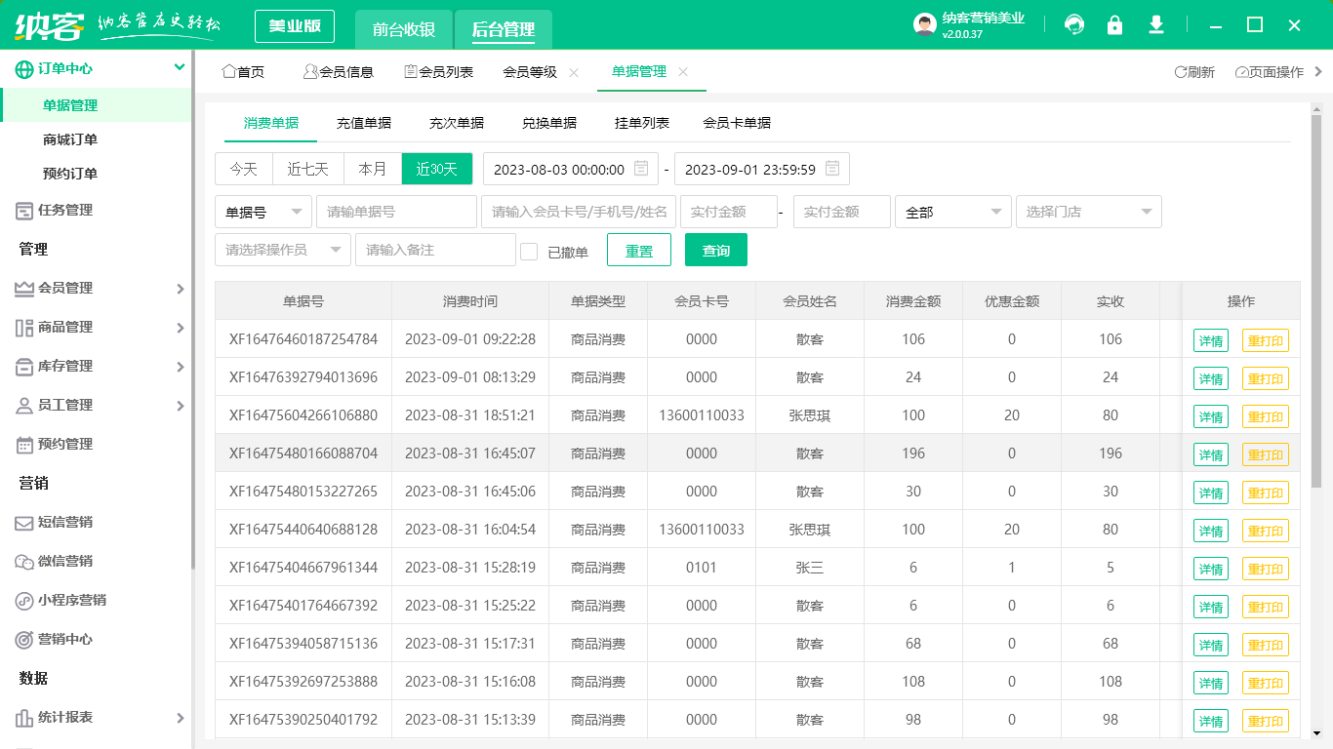Expand the 请选择操作员 operator dropdown
This screenshot has width=1333, height=749.
282,250
